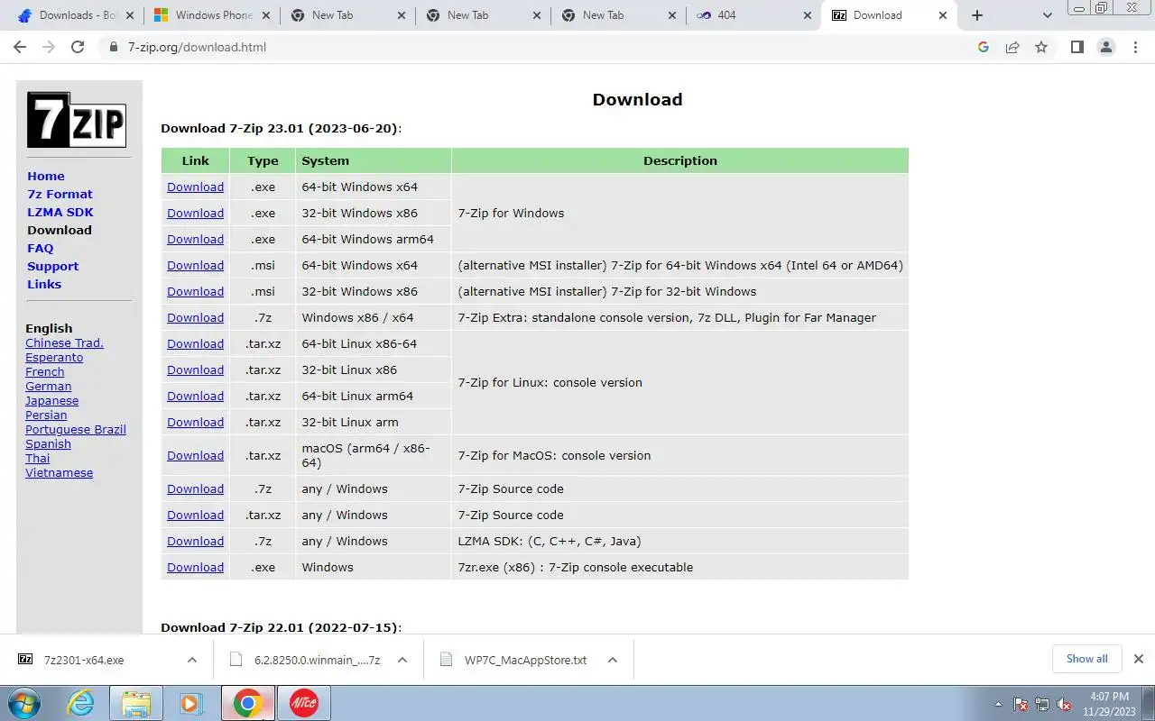The height and width of the screenshot is (721, 1155).
Task: Click Show all downloads button
Action: tap(1086, 659)
